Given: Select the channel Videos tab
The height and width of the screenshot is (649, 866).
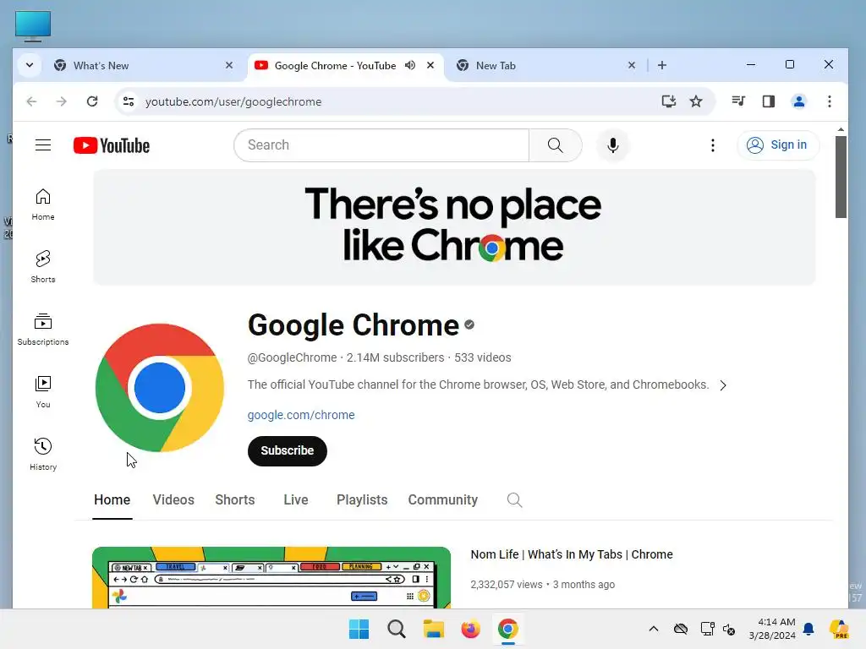Looking at the screenshot, I should (173, 500).
